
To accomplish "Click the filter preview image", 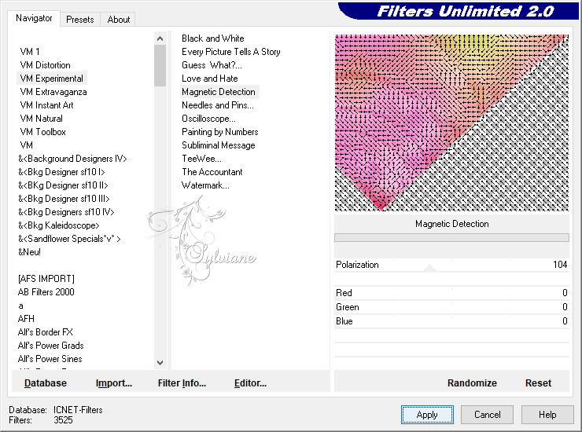I will 451,123.
